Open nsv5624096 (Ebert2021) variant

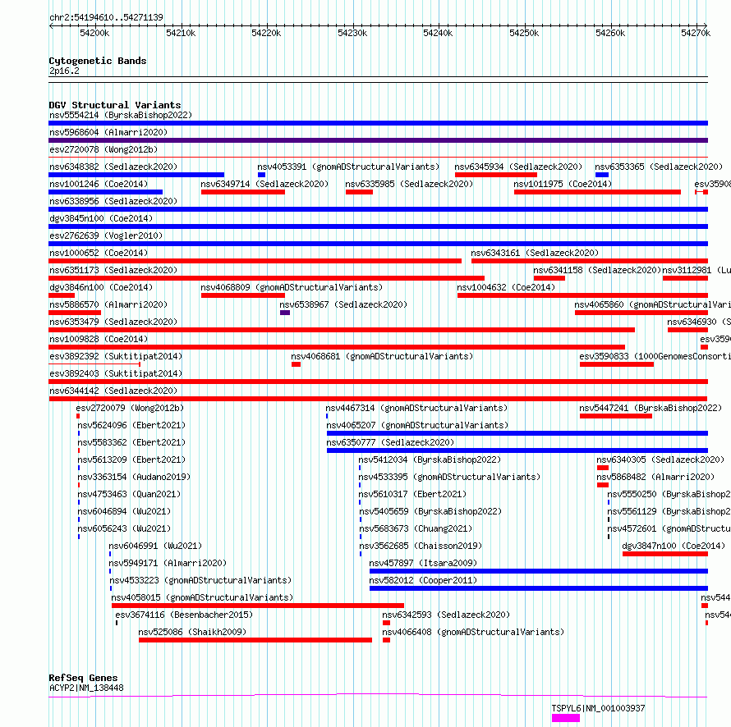131,425
